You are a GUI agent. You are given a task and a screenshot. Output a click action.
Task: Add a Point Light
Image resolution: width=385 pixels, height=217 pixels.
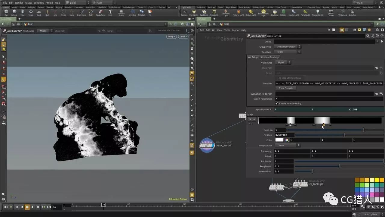pos(194,12)
